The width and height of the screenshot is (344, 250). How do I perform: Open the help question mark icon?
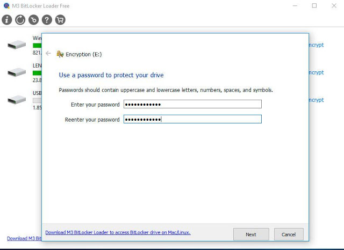[47, 20]
